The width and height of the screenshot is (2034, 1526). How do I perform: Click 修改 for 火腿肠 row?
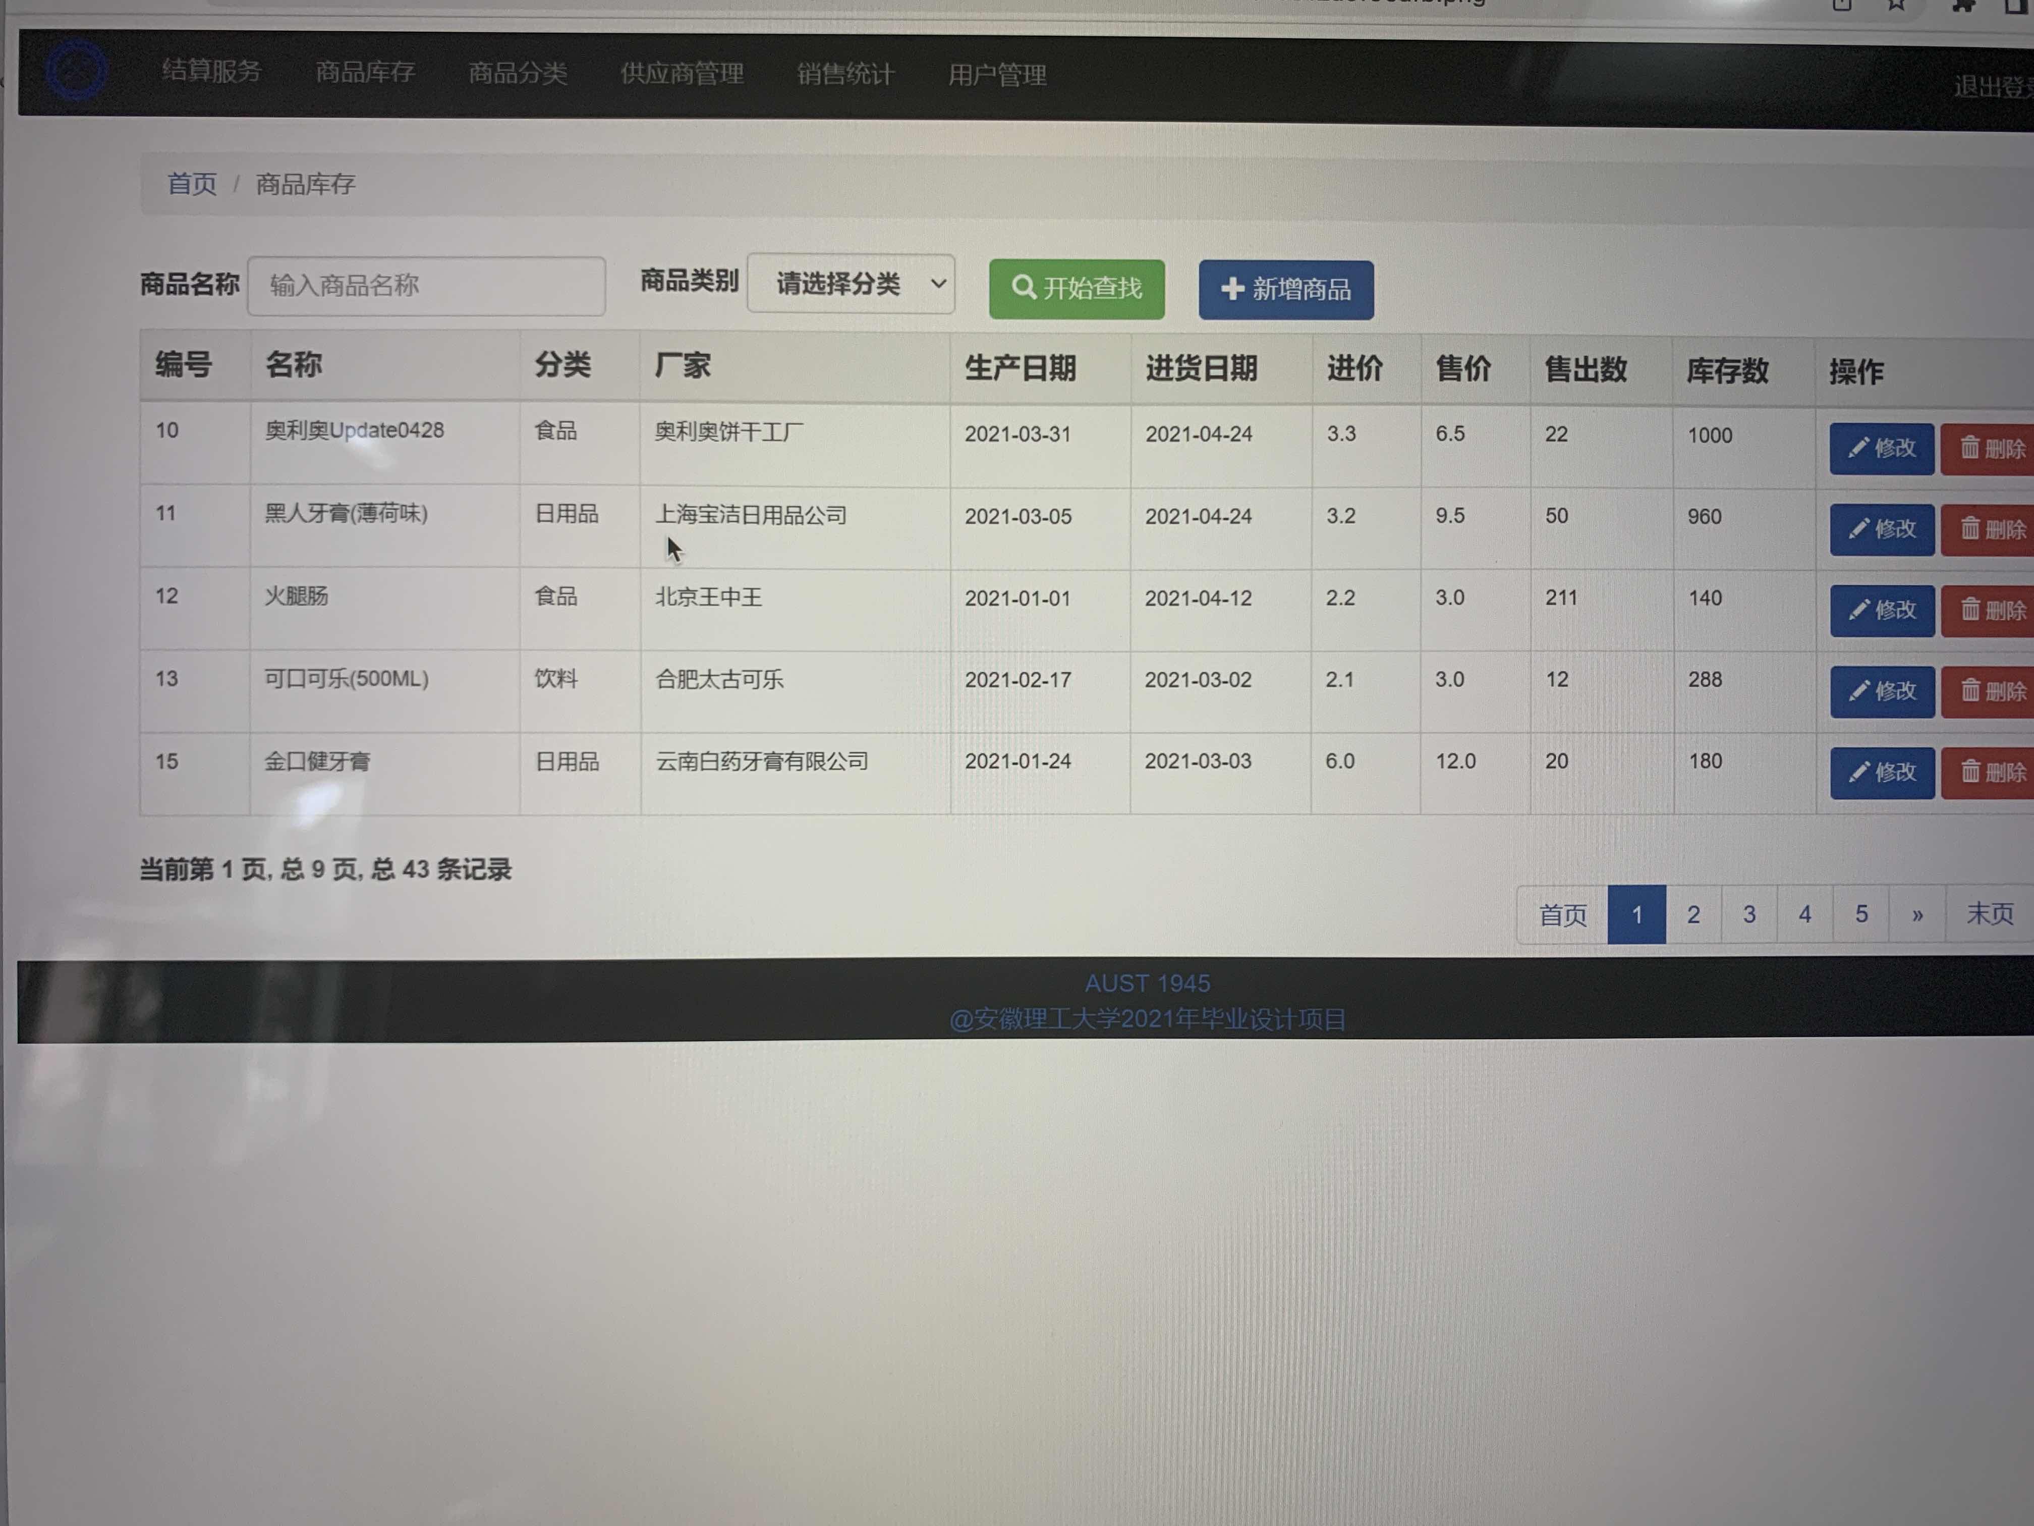[1881, 611]
